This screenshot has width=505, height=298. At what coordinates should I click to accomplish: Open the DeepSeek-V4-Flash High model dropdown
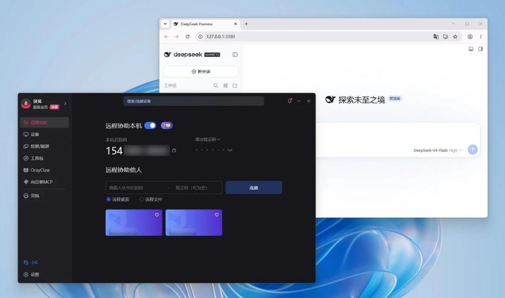coord(438,150)
